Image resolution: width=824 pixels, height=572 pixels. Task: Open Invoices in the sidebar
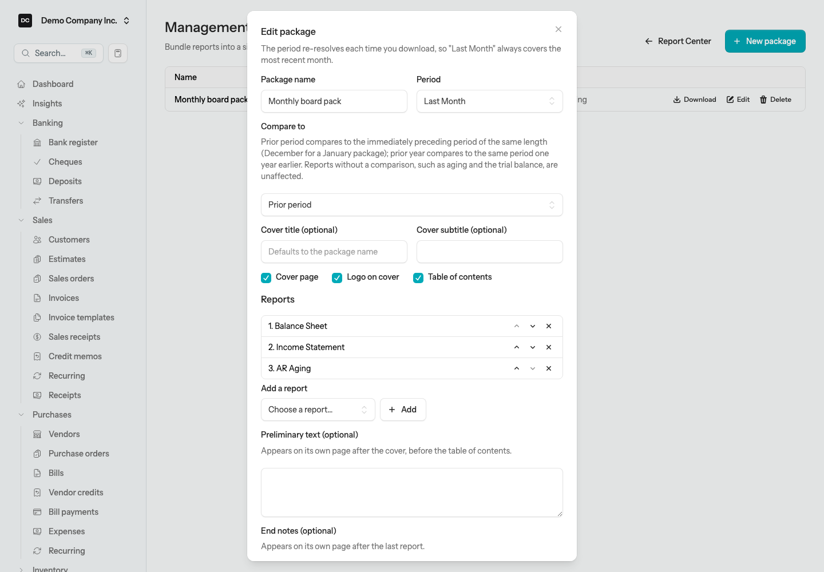(64, 298)
